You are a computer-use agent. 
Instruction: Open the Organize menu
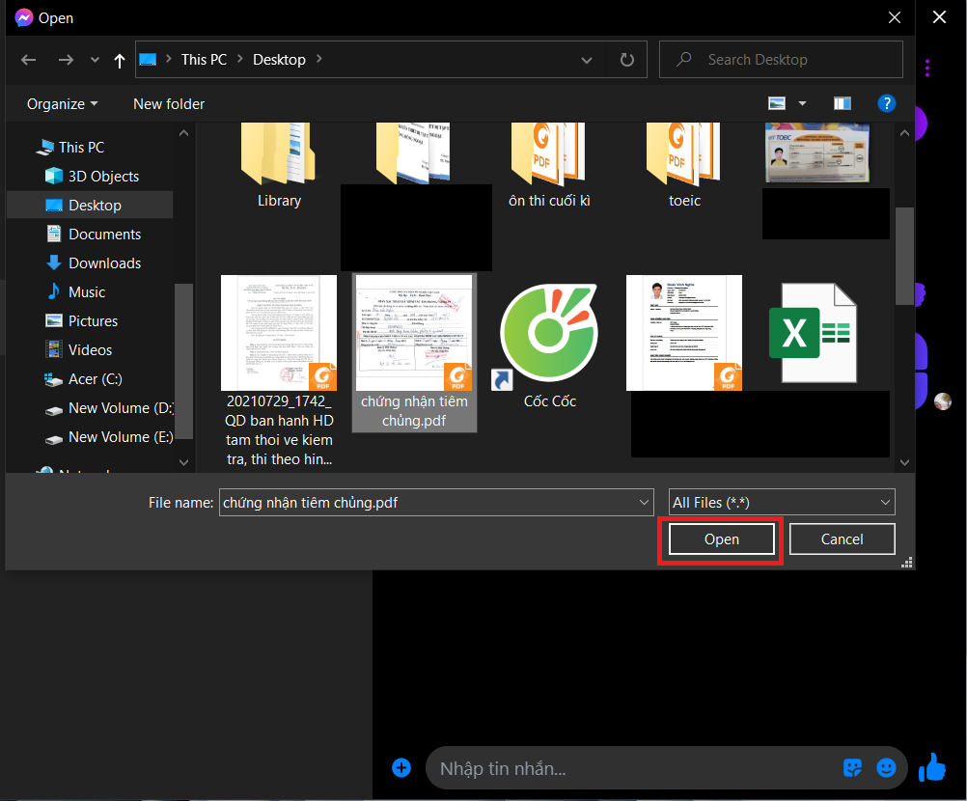tap(61, 103)
